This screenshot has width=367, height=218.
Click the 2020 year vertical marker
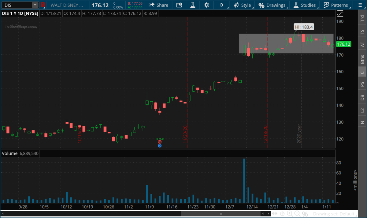coord(299,133)
